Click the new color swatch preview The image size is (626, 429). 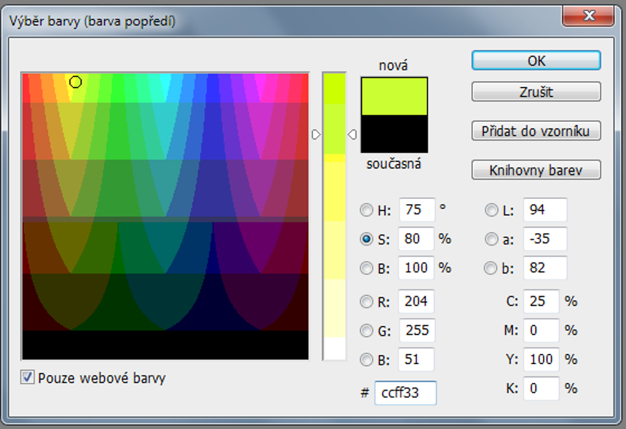tap(394, 97)
